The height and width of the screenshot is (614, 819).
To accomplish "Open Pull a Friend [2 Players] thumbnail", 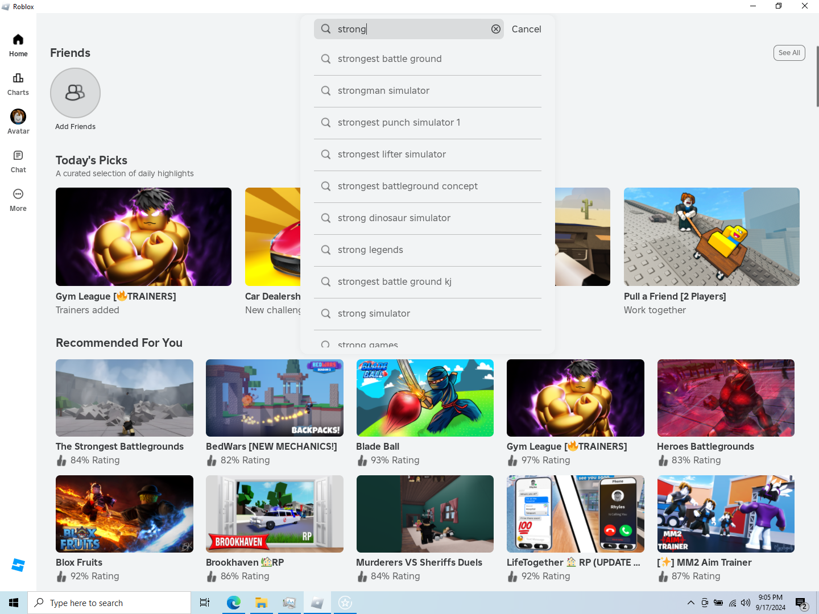I will (x=712, y=237).
